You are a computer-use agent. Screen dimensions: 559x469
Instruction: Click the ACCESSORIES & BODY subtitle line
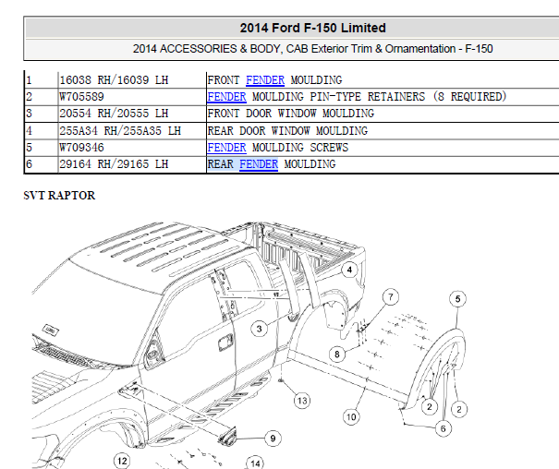(312, 49)
